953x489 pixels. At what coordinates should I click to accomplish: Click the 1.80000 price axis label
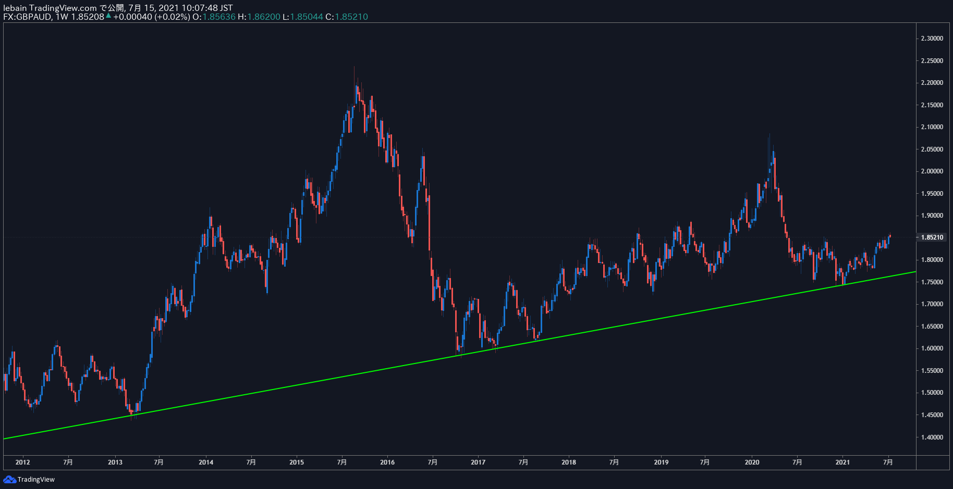932,260
